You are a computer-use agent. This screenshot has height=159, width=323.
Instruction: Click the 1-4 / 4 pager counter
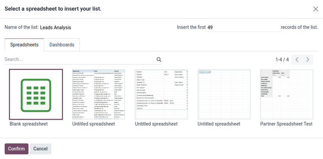pyautogui.click(x=282, y=60)
